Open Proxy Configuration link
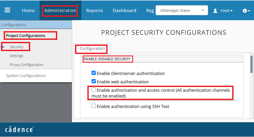The height and width of the screenshot is (137, 254). (27, 65)
